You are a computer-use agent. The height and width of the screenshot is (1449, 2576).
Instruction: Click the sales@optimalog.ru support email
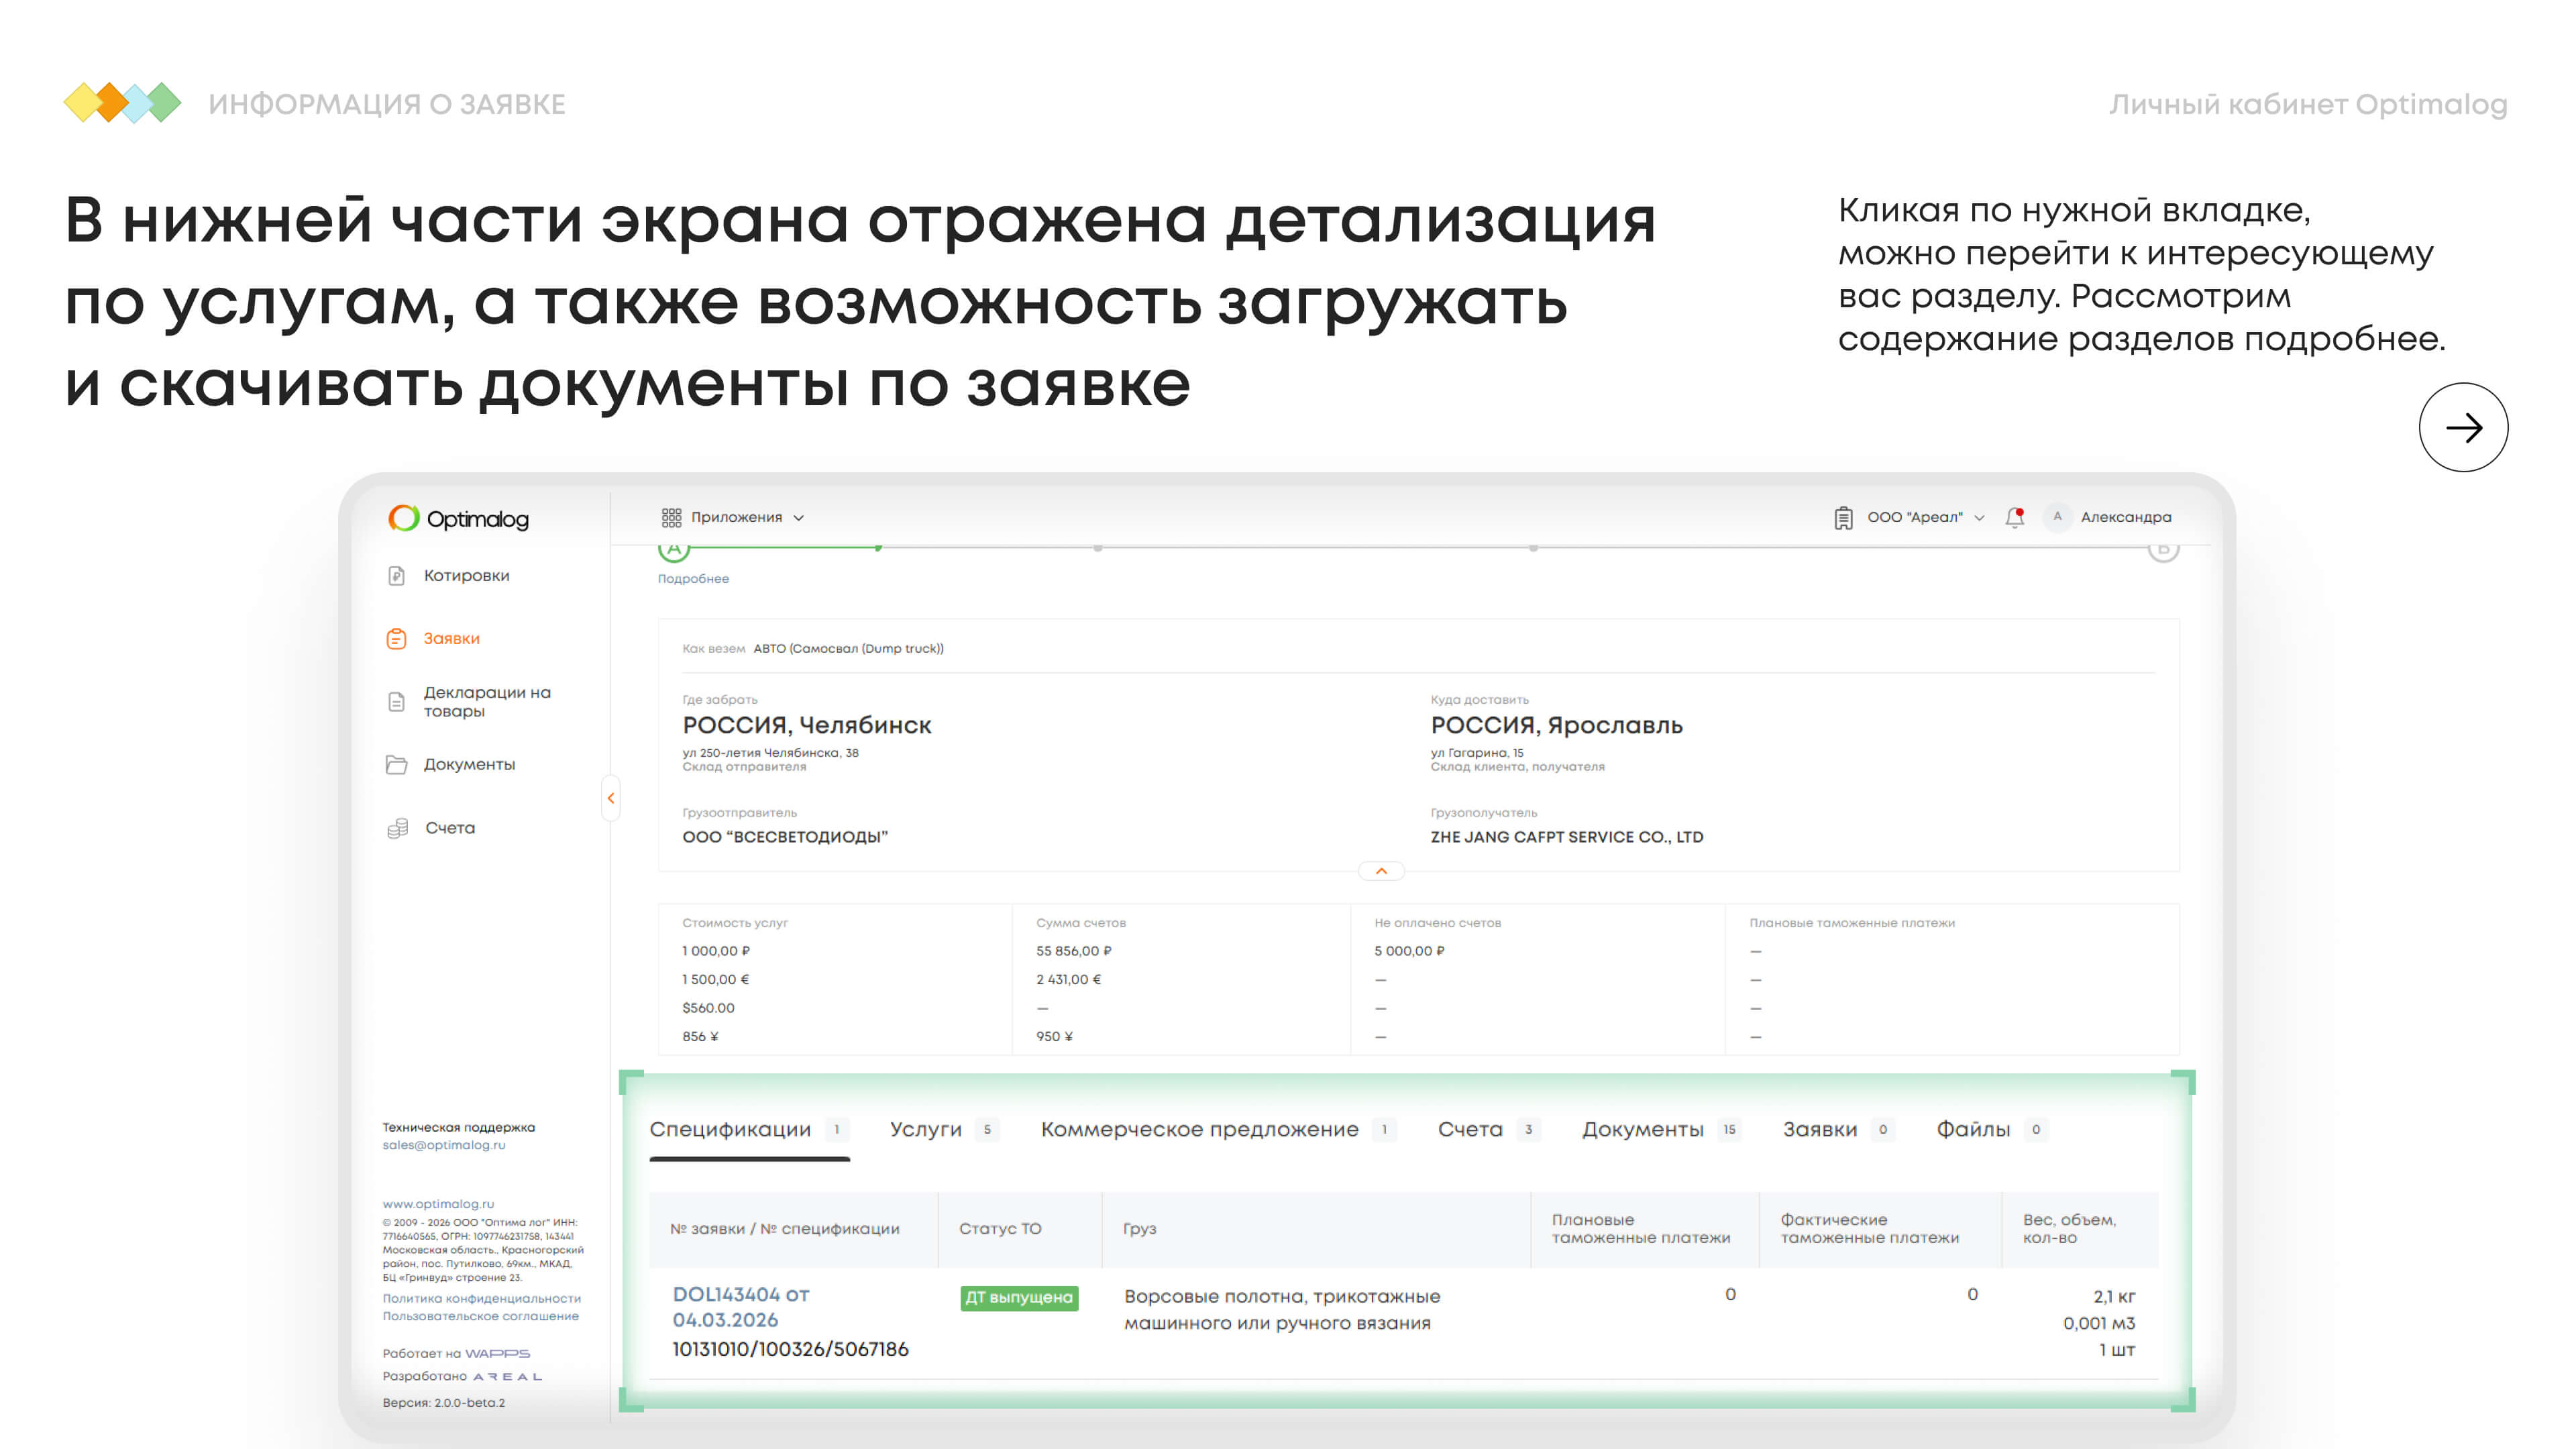click(443, 1145)
